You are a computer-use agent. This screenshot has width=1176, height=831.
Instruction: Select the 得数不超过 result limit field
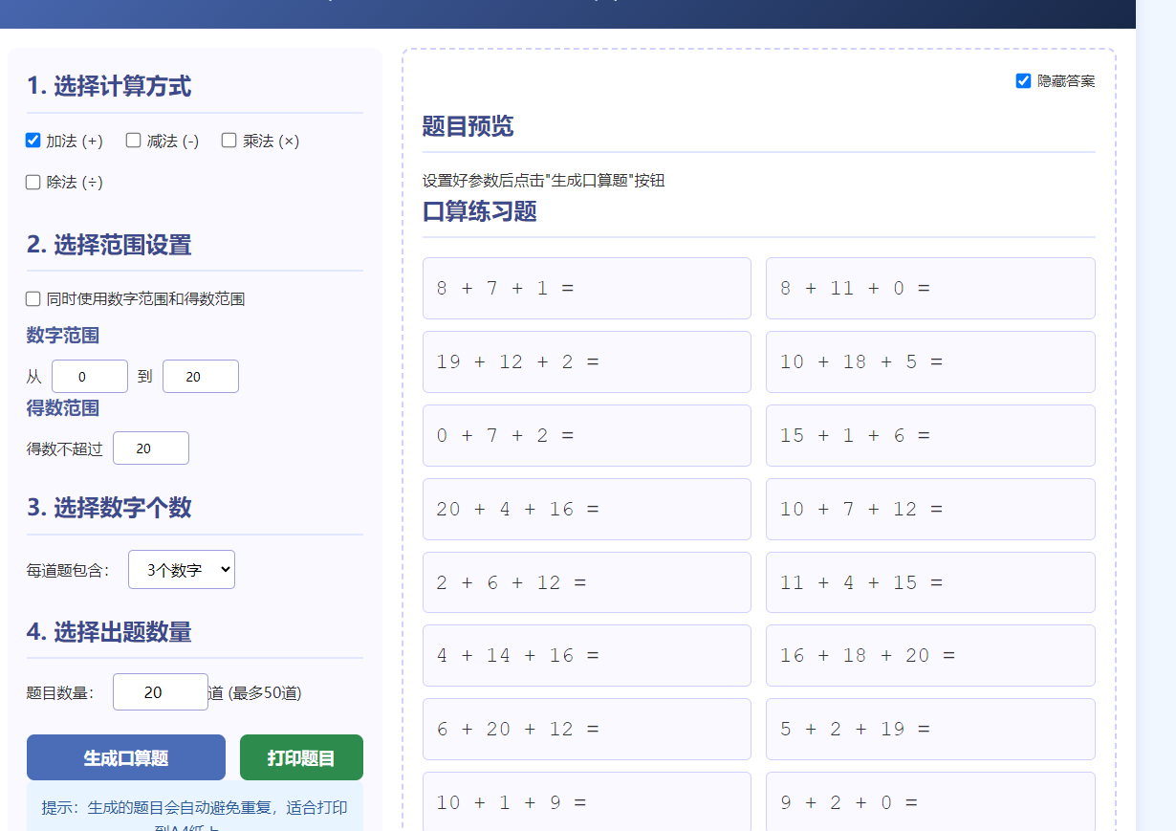(151, 448)
